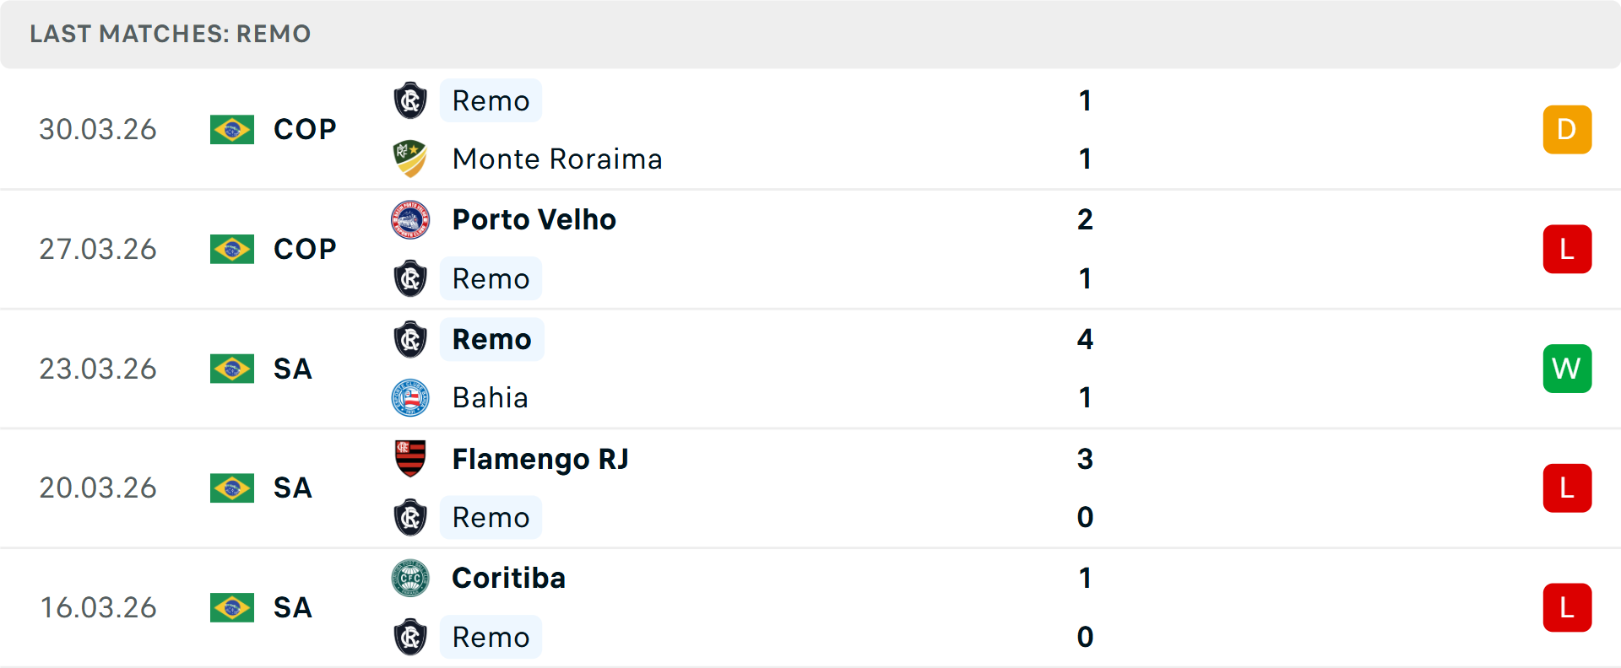Click Brazil flag on the 16.03.26 row
The width and height of the screenshot is (1621, 668).
tap(232, 607)
